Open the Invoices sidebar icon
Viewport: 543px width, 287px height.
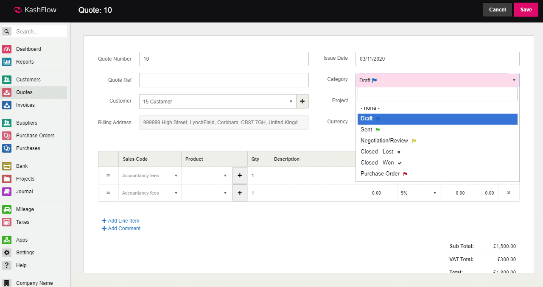coord(7,105)
